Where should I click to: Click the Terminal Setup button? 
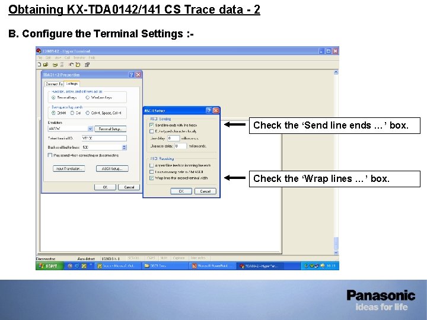[x=110, y=129]
